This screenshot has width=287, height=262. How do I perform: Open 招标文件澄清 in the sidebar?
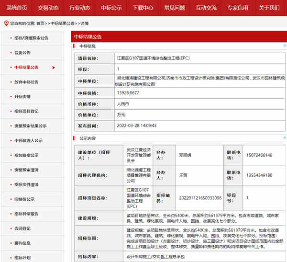(26, 184)
